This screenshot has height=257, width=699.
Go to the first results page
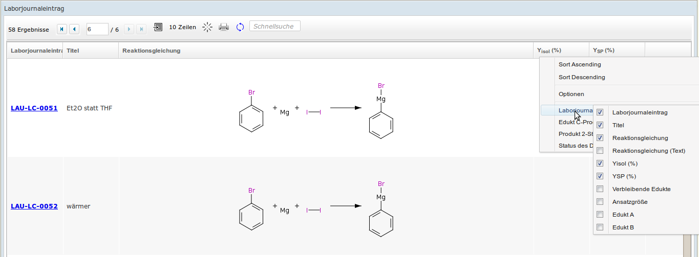click(x=62, y=29)
